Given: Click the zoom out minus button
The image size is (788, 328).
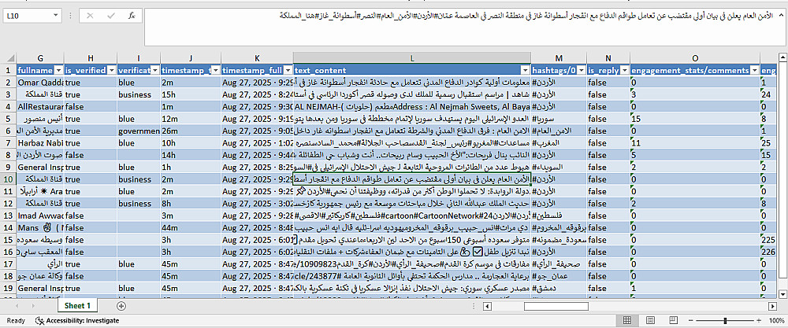Looking at the screenshot, I should pos(690,320).
